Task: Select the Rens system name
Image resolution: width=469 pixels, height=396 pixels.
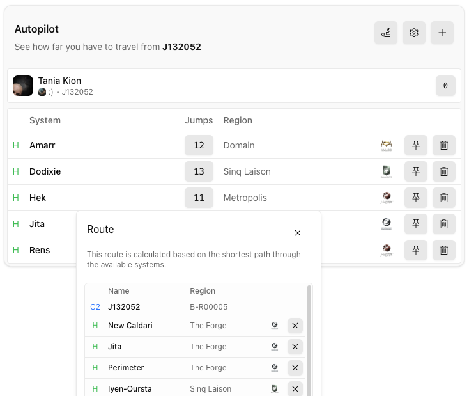Action: [x=40, y=250]
